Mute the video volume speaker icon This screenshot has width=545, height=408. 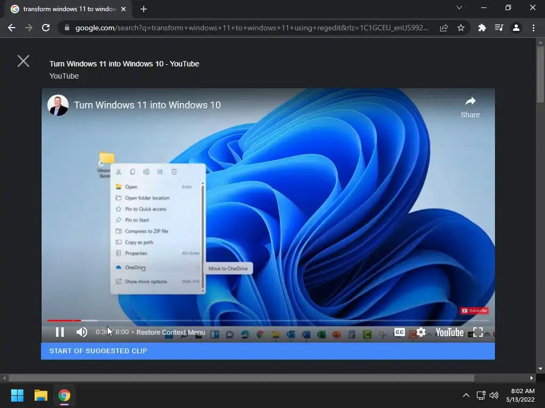(81, 333)
